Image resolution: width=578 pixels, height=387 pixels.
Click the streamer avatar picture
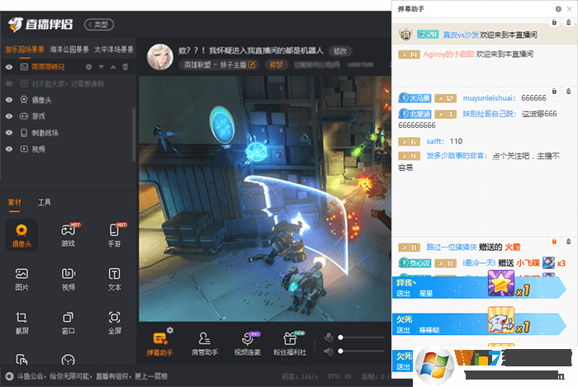coord(160,57)
